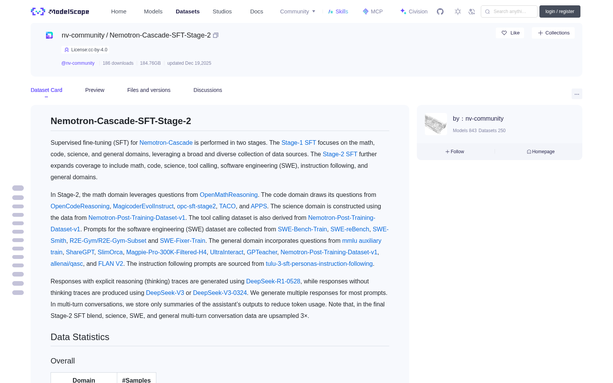Open the OpenCodeReasoning link
This screenshot has width=613, height=383.
80,206
